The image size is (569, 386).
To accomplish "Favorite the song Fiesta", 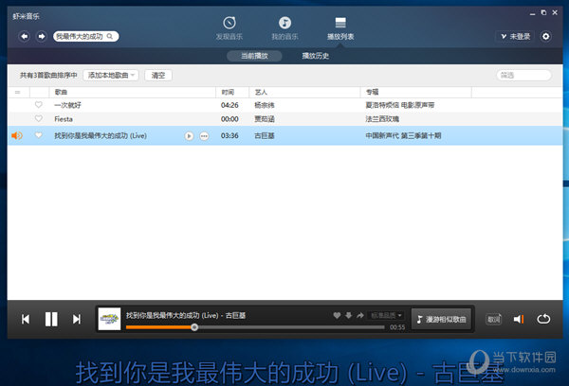I will pos(39,118).
